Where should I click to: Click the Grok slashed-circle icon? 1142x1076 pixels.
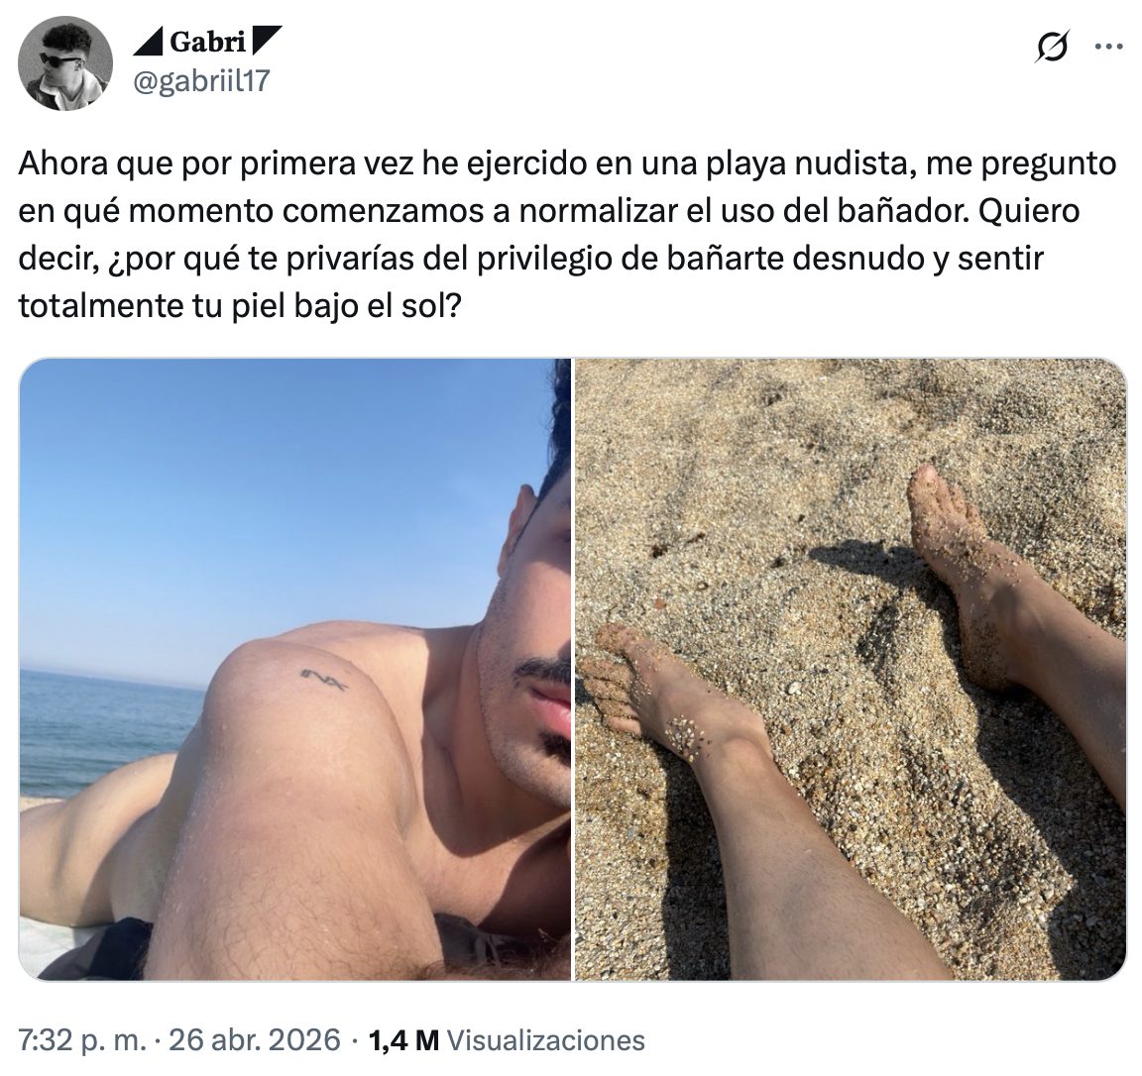click(1053, 48)
